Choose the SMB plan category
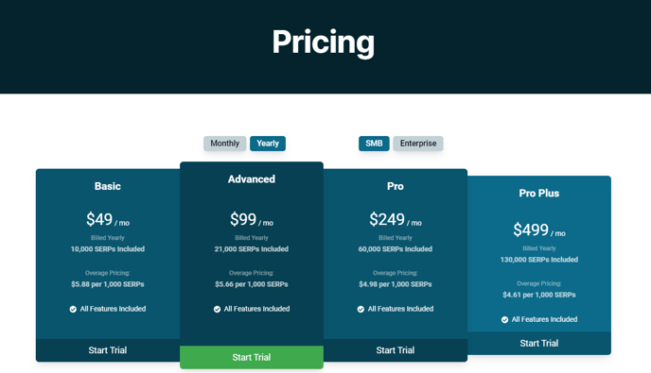This screenshot has width=651, height=373. pyautogui.click(x=374, y=144)
